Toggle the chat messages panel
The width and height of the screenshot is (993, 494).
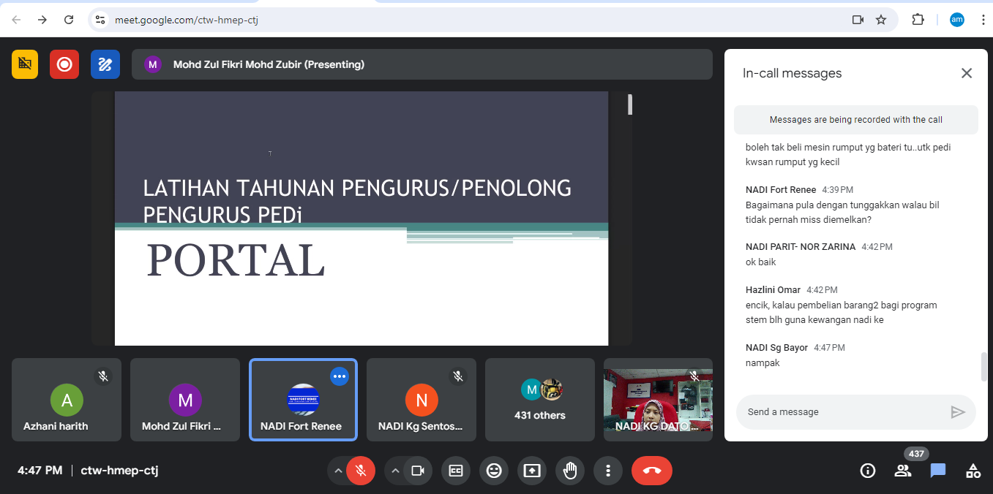pyautogui.click(x=938, y=471)
